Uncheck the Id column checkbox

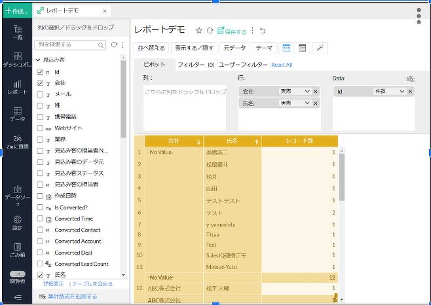point(41,72)
